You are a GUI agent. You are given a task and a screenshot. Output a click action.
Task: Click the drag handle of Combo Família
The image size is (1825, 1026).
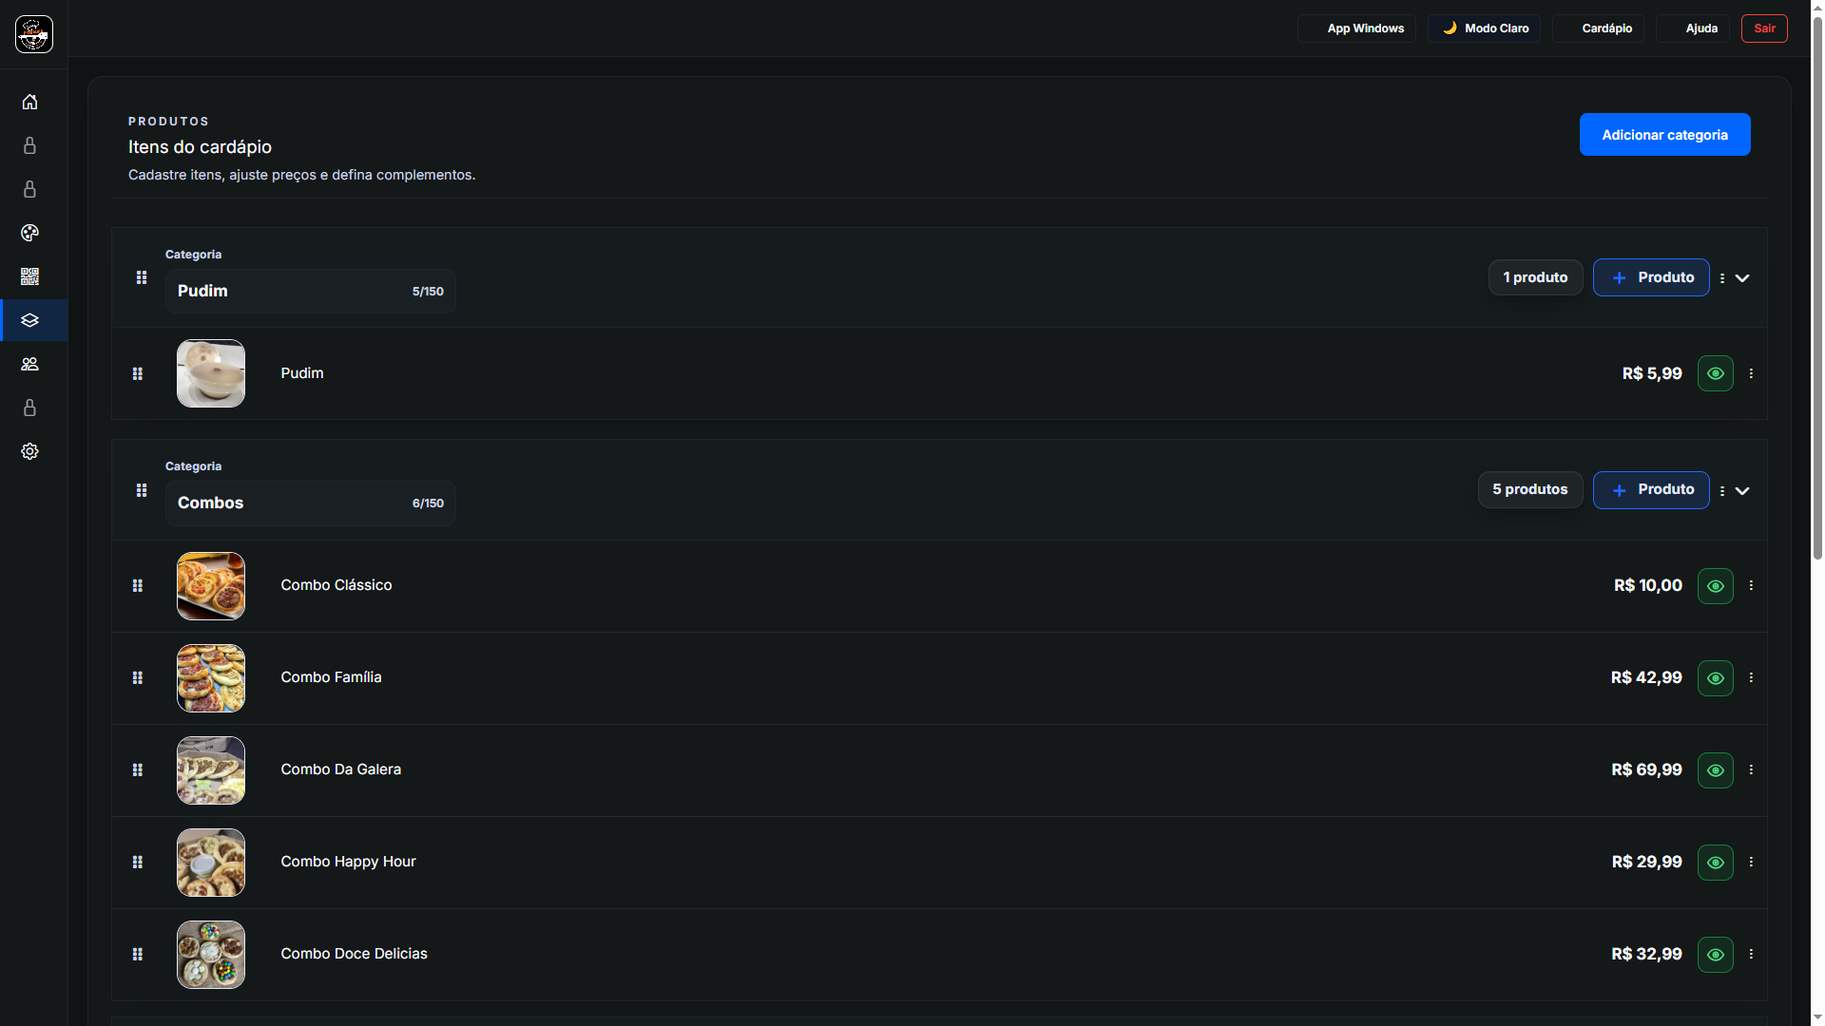click(138, 678)
